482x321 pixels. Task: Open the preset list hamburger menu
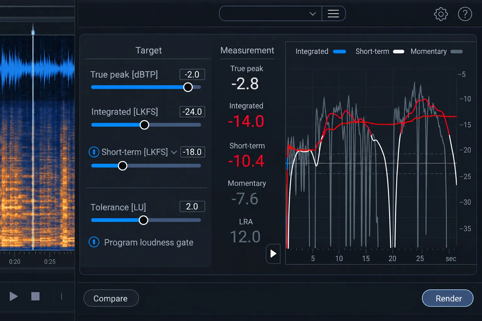pos(333,13)
